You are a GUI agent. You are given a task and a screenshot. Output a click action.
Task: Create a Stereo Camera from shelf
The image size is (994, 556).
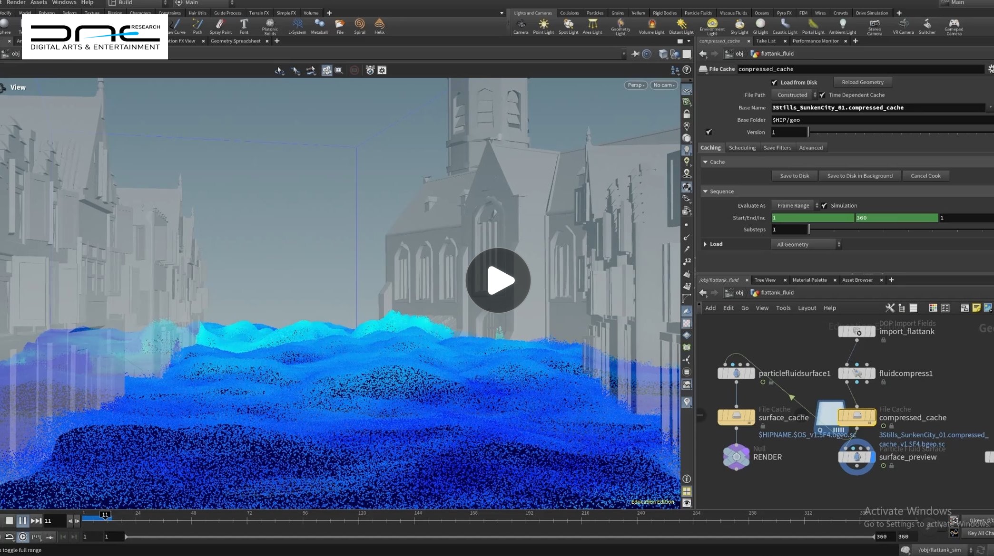coord(875,27)
